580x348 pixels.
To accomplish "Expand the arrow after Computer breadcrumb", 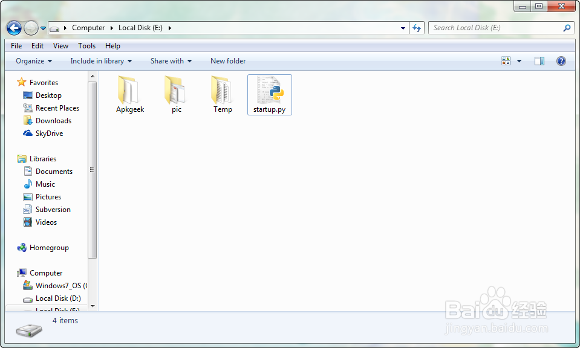I will tap(111, 28).
